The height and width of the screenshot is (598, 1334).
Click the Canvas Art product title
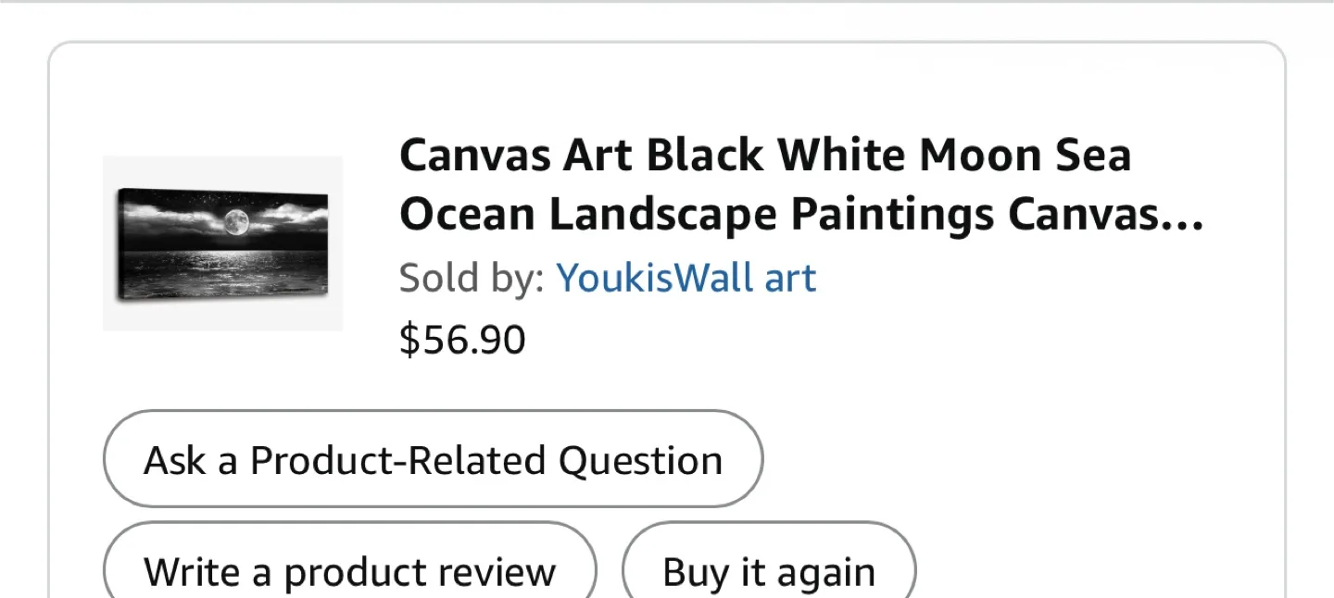coord(764,183)
